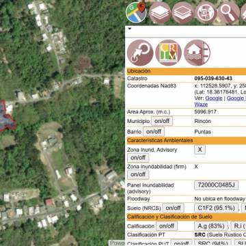Screen dimensions: 246x246
Task: Toggle Municipio layer on/off
Action: (162, 121)
